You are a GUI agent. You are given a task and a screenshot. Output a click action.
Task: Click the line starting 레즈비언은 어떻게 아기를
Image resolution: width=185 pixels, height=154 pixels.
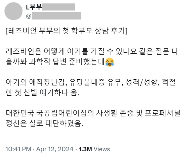(92, 52)
